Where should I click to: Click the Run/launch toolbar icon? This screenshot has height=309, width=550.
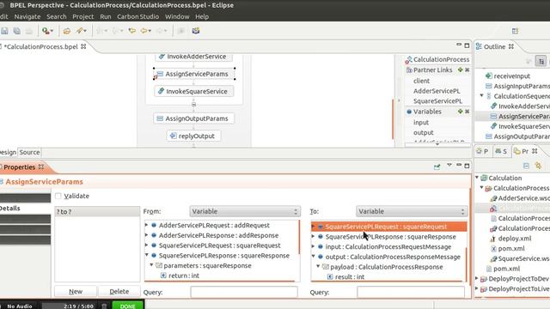click(46, 31)
